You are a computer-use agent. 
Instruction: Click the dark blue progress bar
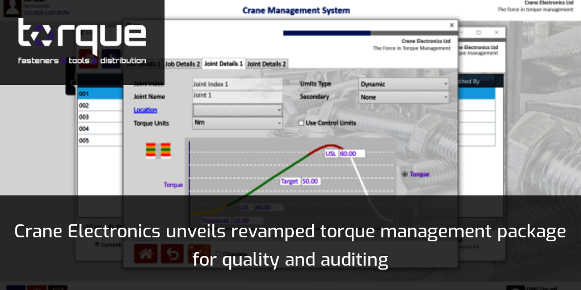(326, 33)
